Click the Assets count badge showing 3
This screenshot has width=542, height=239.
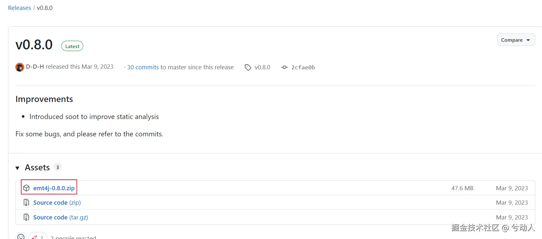pyautogui.click(x=58, y=167)
